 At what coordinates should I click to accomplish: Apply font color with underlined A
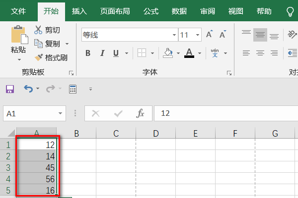189,53
